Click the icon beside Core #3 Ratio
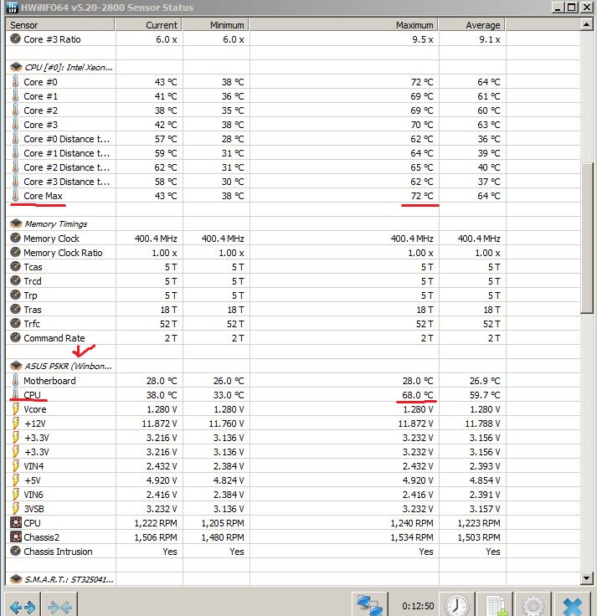This screenshot has height=616, width=597. pos(15,38)
